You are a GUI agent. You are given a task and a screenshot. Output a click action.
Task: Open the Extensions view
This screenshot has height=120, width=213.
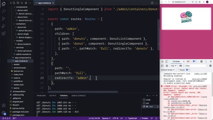coord(4,33)
